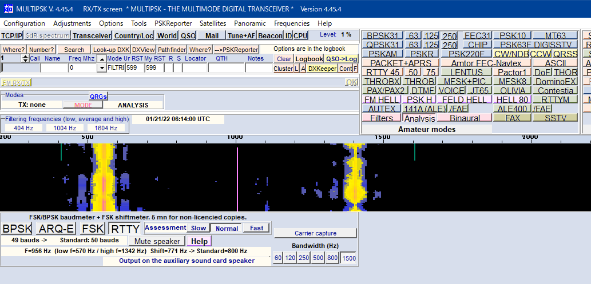
Task: Open the Adjustments menu
Action: 72,23
